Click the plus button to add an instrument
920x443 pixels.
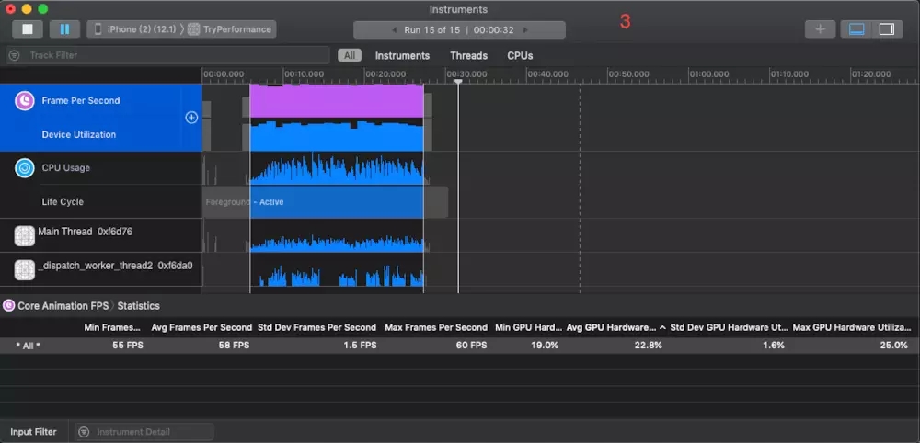[x=820, y=29]
